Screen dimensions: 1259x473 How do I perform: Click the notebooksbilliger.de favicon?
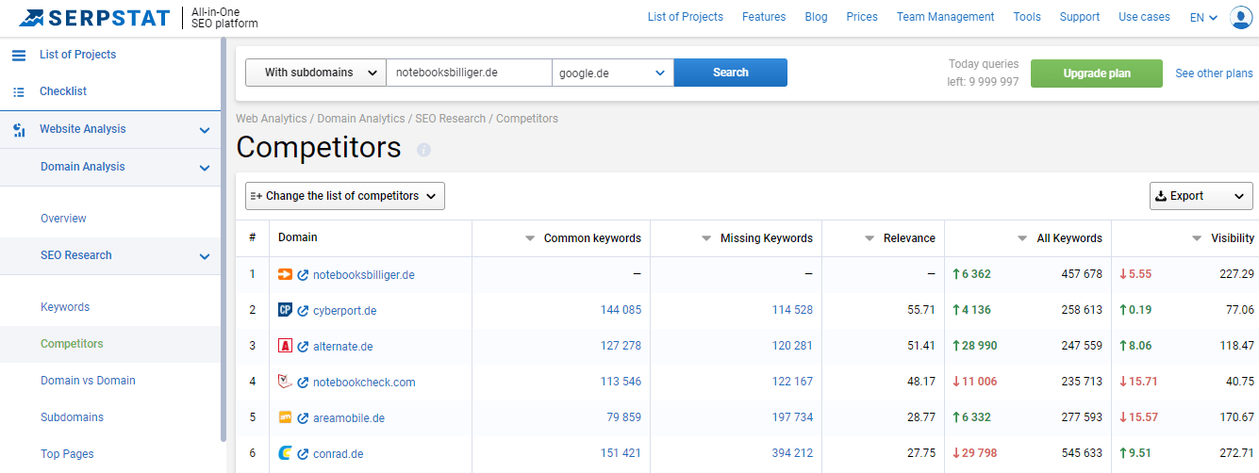(285, 274)
